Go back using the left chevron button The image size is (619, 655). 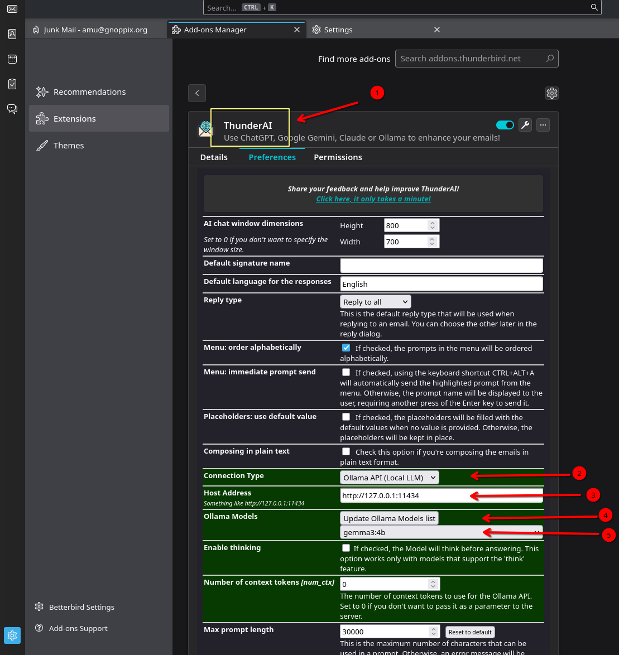point(197,93)
